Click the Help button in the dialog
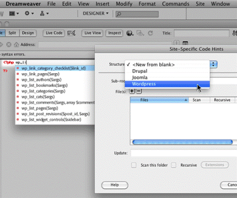The height and width of the screenshot is (198, 237). (x=114, y=185)
